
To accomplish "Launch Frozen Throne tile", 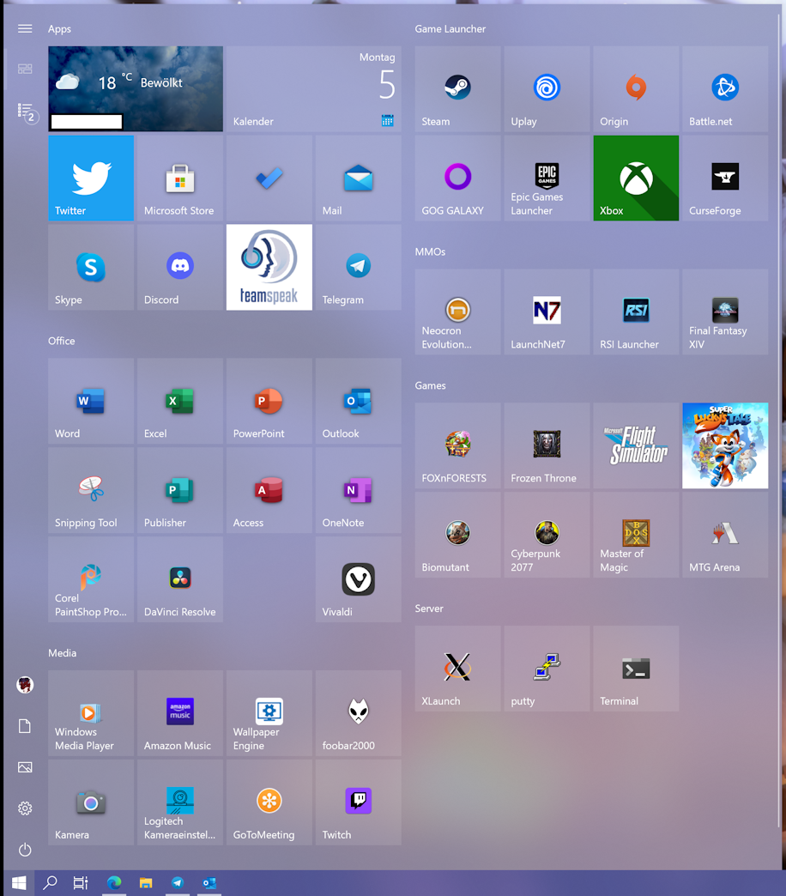I will click(547, 445).
